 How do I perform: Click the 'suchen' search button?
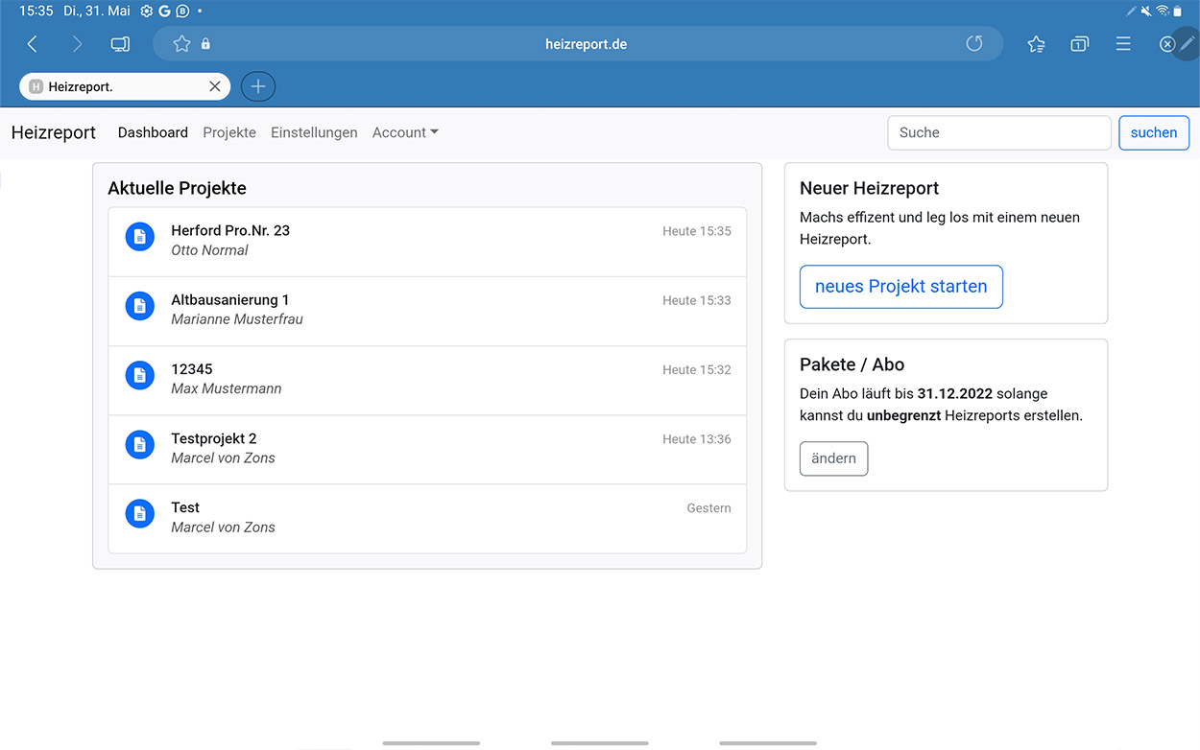tap(1153, 133)
